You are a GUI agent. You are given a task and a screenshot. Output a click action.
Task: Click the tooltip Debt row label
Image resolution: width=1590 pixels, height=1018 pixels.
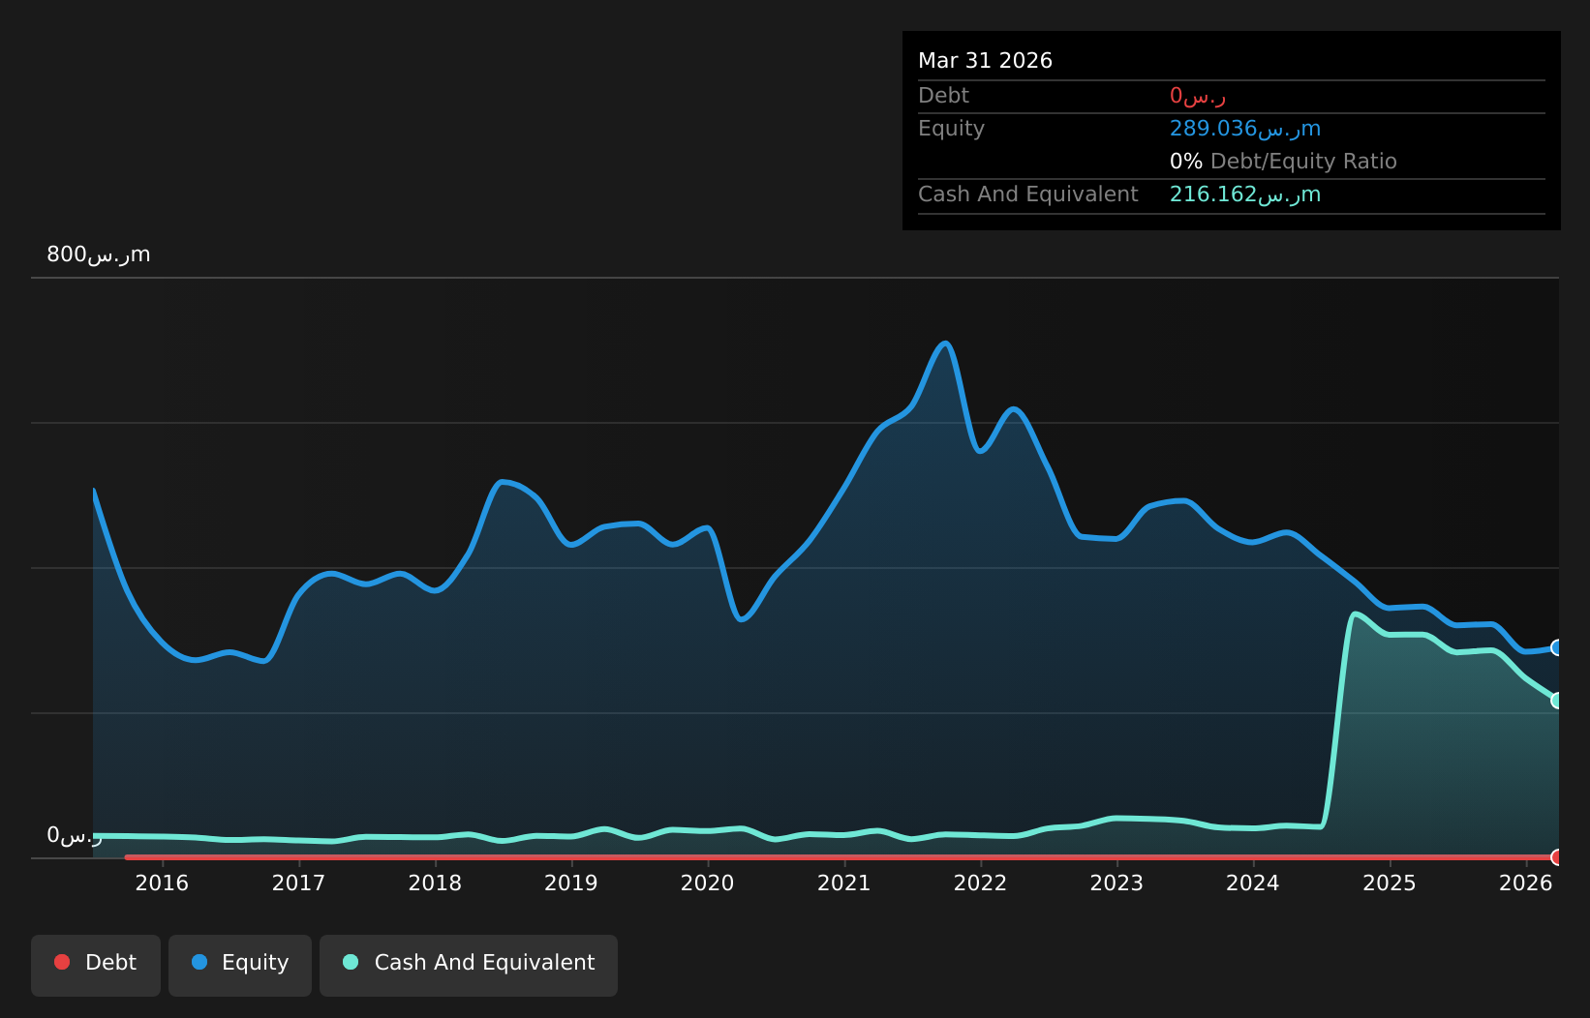tap(943, 96)
